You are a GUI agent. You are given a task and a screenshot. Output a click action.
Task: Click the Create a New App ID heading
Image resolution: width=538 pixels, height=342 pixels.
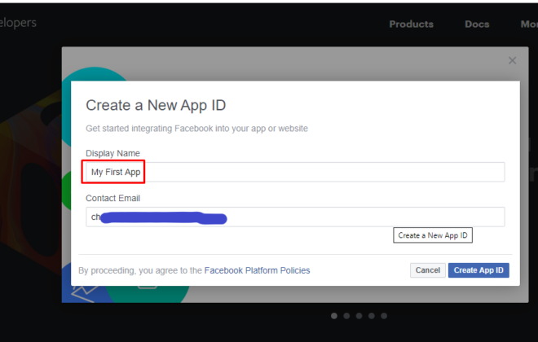156,106
